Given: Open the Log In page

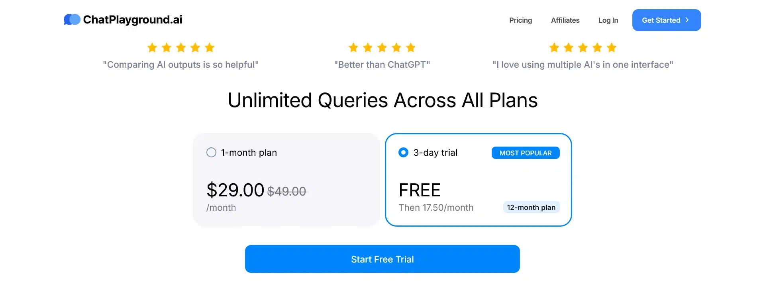Looking at the screenshot, I should pos(608,20).
